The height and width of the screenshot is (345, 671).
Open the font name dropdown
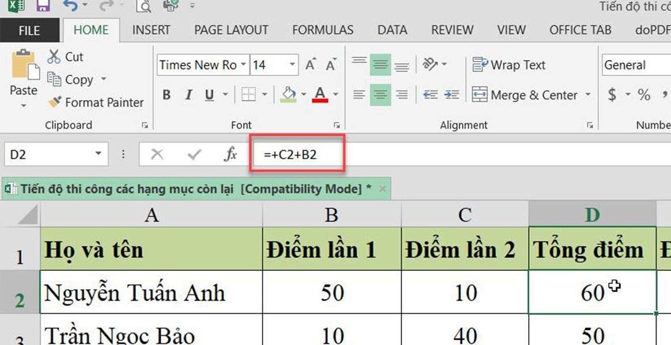(244, 65)
